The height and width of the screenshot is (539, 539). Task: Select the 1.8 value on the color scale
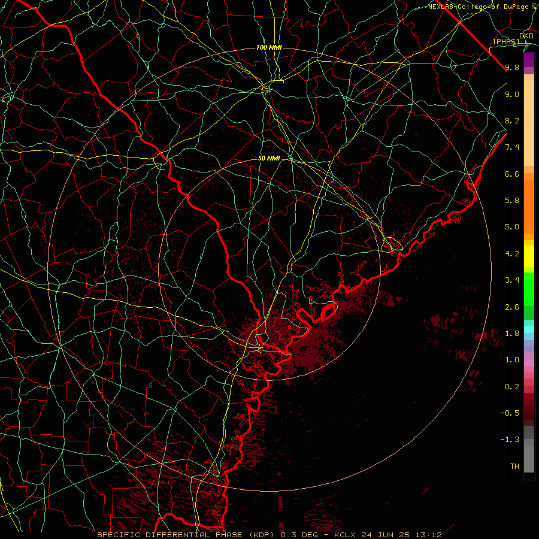pos(512,334)
